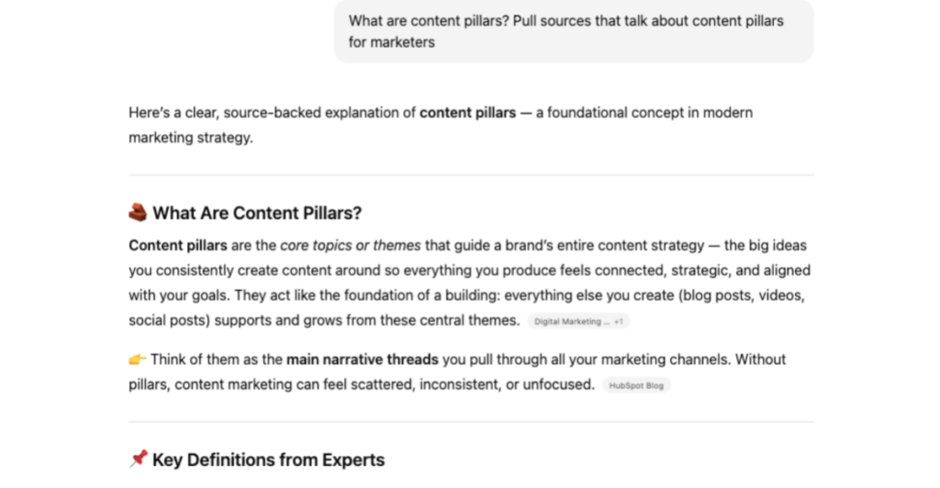Click the "+1" count on the Digital Marketing chip
940x488 pixels.
tap(619, 322)
